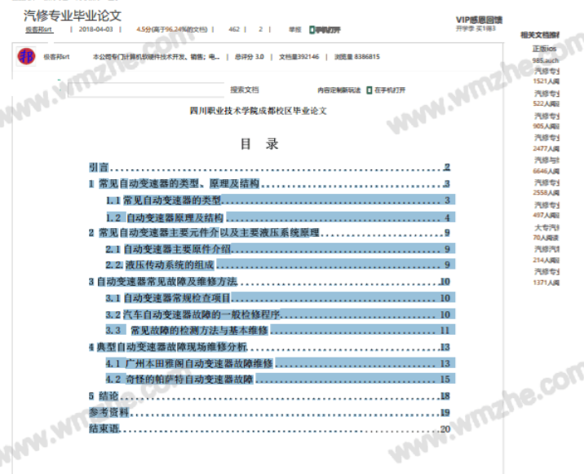Click the 目录 heading
The height and width of the screenshot is (474, 584).
pyautogui.click(x=259, y=144)
